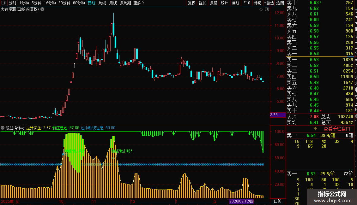The image size is (357, 205).
Task: Open 多周期 multi-period view
Action: pyautogui.click(x=125, y=3)
